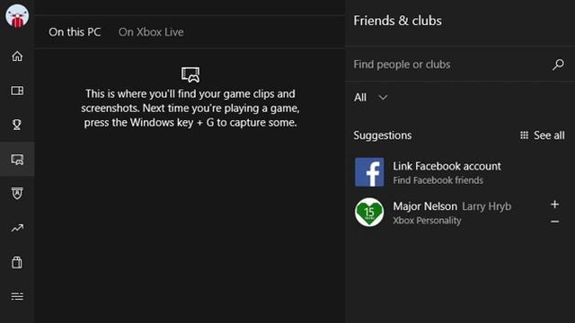Click the search magnifier icon
Image resolution: width=575 pixels, height=323 pixels.
(558, 65)
